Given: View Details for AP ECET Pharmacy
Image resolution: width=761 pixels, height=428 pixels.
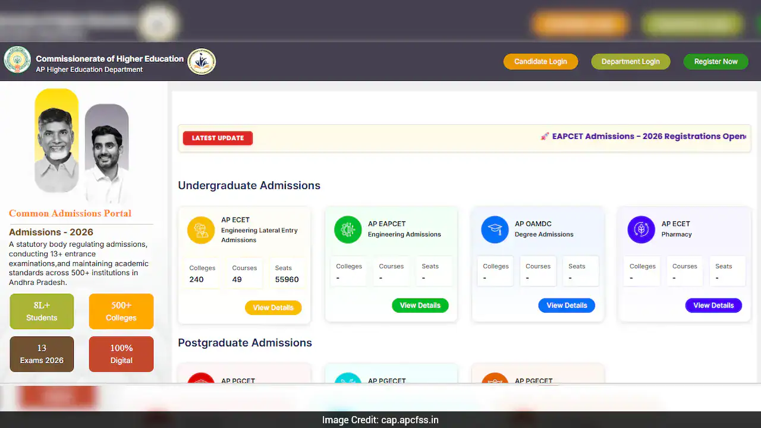Looking at the screenshot, I should click(x=713, y=306).
